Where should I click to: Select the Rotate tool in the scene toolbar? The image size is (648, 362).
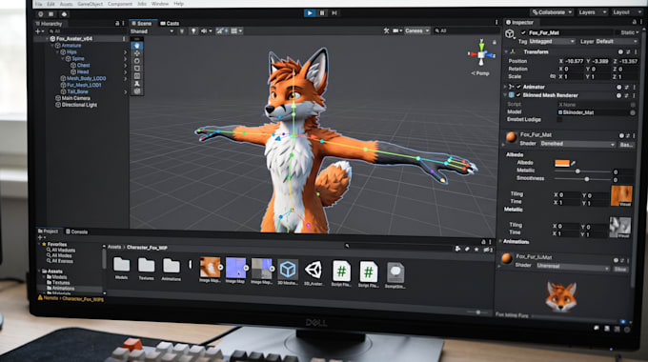pos(137,61)
